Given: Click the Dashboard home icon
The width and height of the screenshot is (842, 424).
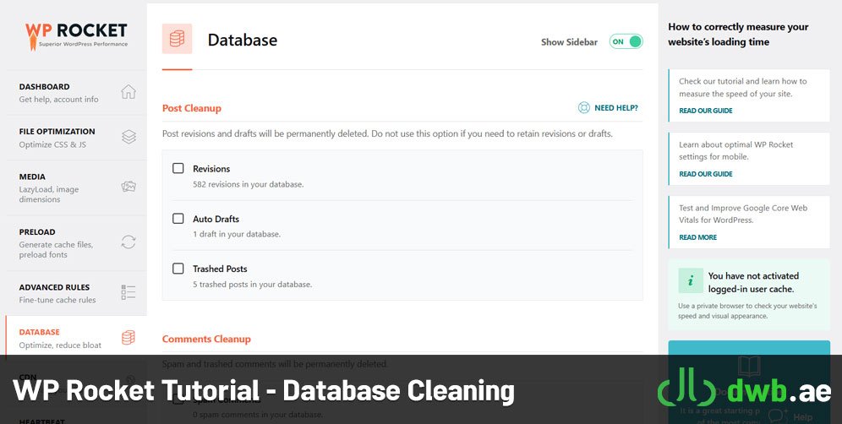Looking at the screenshot, I should (128, 92).
